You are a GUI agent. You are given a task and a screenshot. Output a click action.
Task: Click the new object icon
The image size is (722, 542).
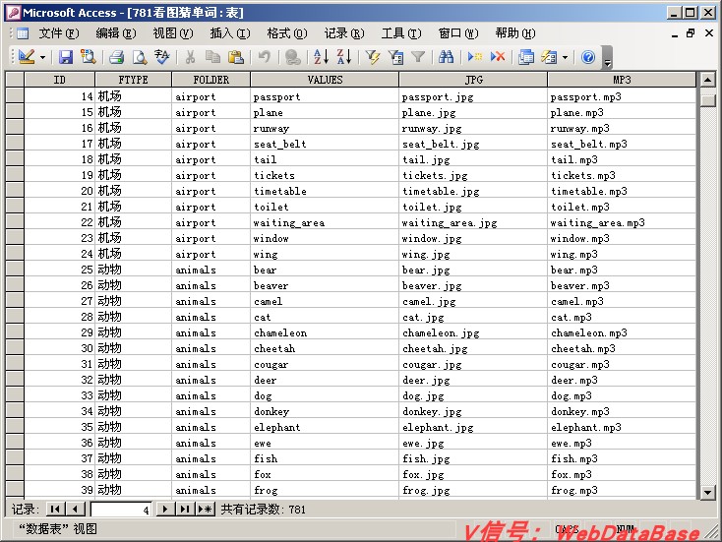[549, 57]
